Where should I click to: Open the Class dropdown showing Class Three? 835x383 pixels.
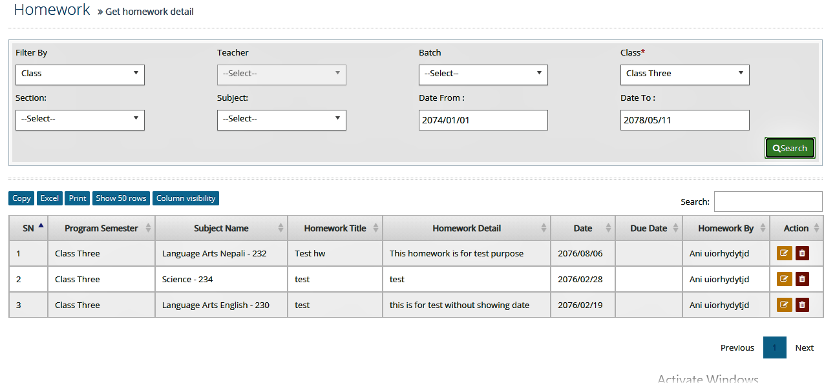point(685,75)
